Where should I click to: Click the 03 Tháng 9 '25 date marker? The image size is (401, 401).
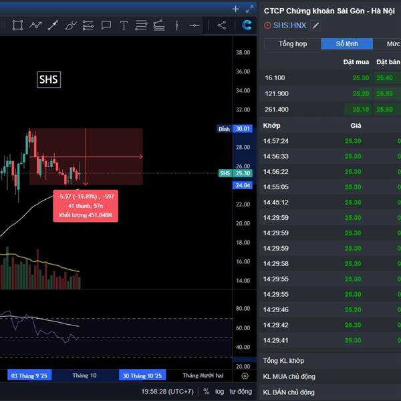29,376
